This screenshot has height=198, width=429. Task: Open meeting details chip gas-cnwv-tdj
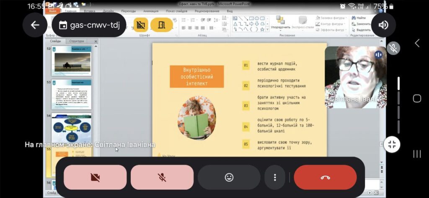pyautogui.click(x=89, y=25)
